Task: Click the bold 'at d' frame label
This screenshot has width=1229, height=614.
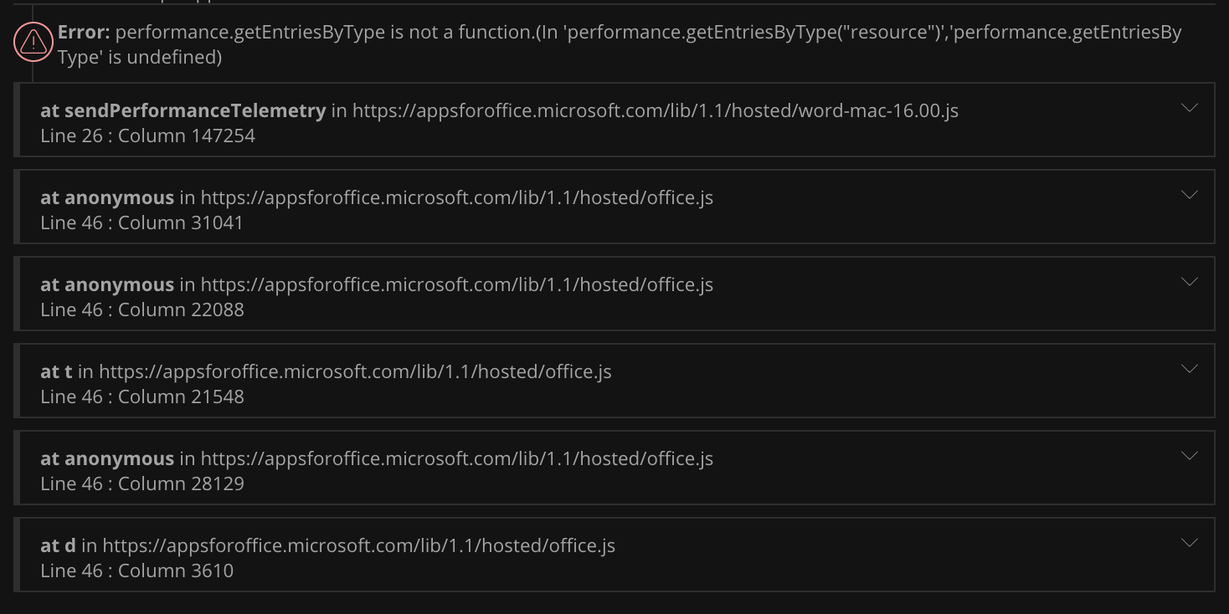Action: coord(58,545)
